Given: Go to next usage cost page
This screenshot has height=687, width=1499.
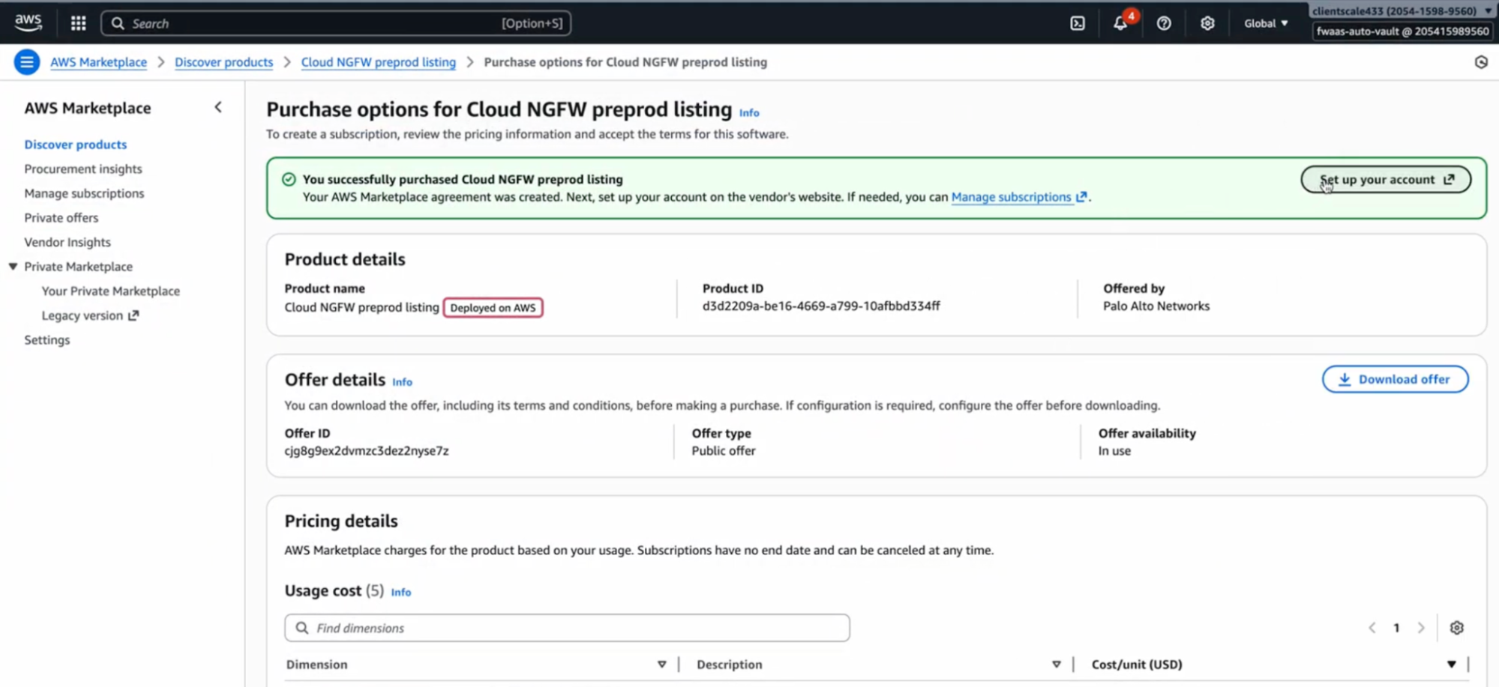Looking at the screenshot, I should 1421,628.
